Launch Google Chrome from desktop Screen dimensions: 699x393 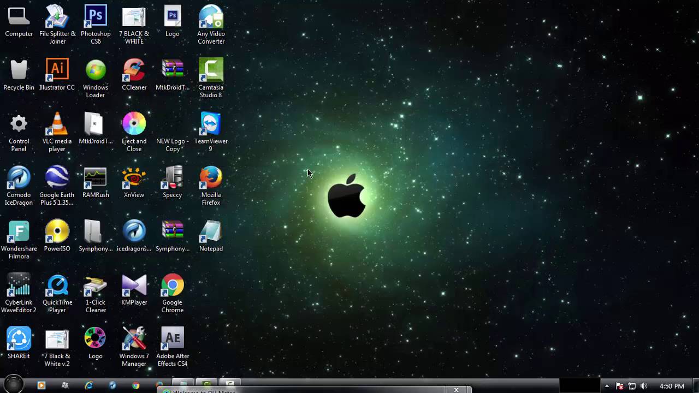point(173,294)
